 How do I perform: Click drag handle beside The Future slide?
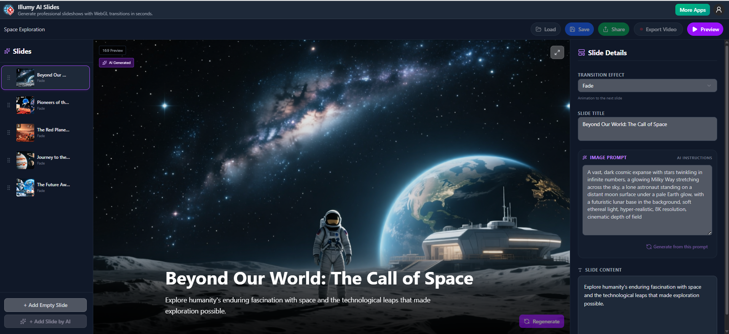9,187
